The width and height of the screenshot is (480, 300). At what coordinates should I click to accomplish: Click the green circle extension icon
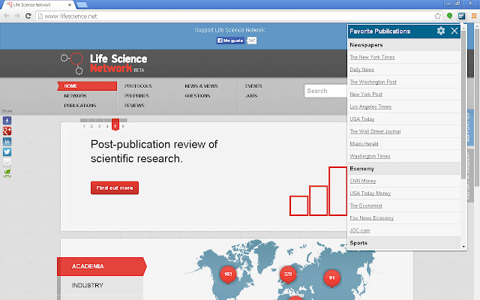pyautogui.click(x=449, y=16)
